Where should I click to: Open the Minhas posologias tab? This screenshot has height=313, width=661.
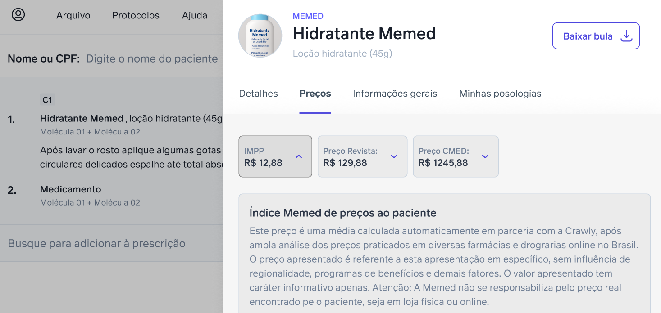click(x=500, y=94)
